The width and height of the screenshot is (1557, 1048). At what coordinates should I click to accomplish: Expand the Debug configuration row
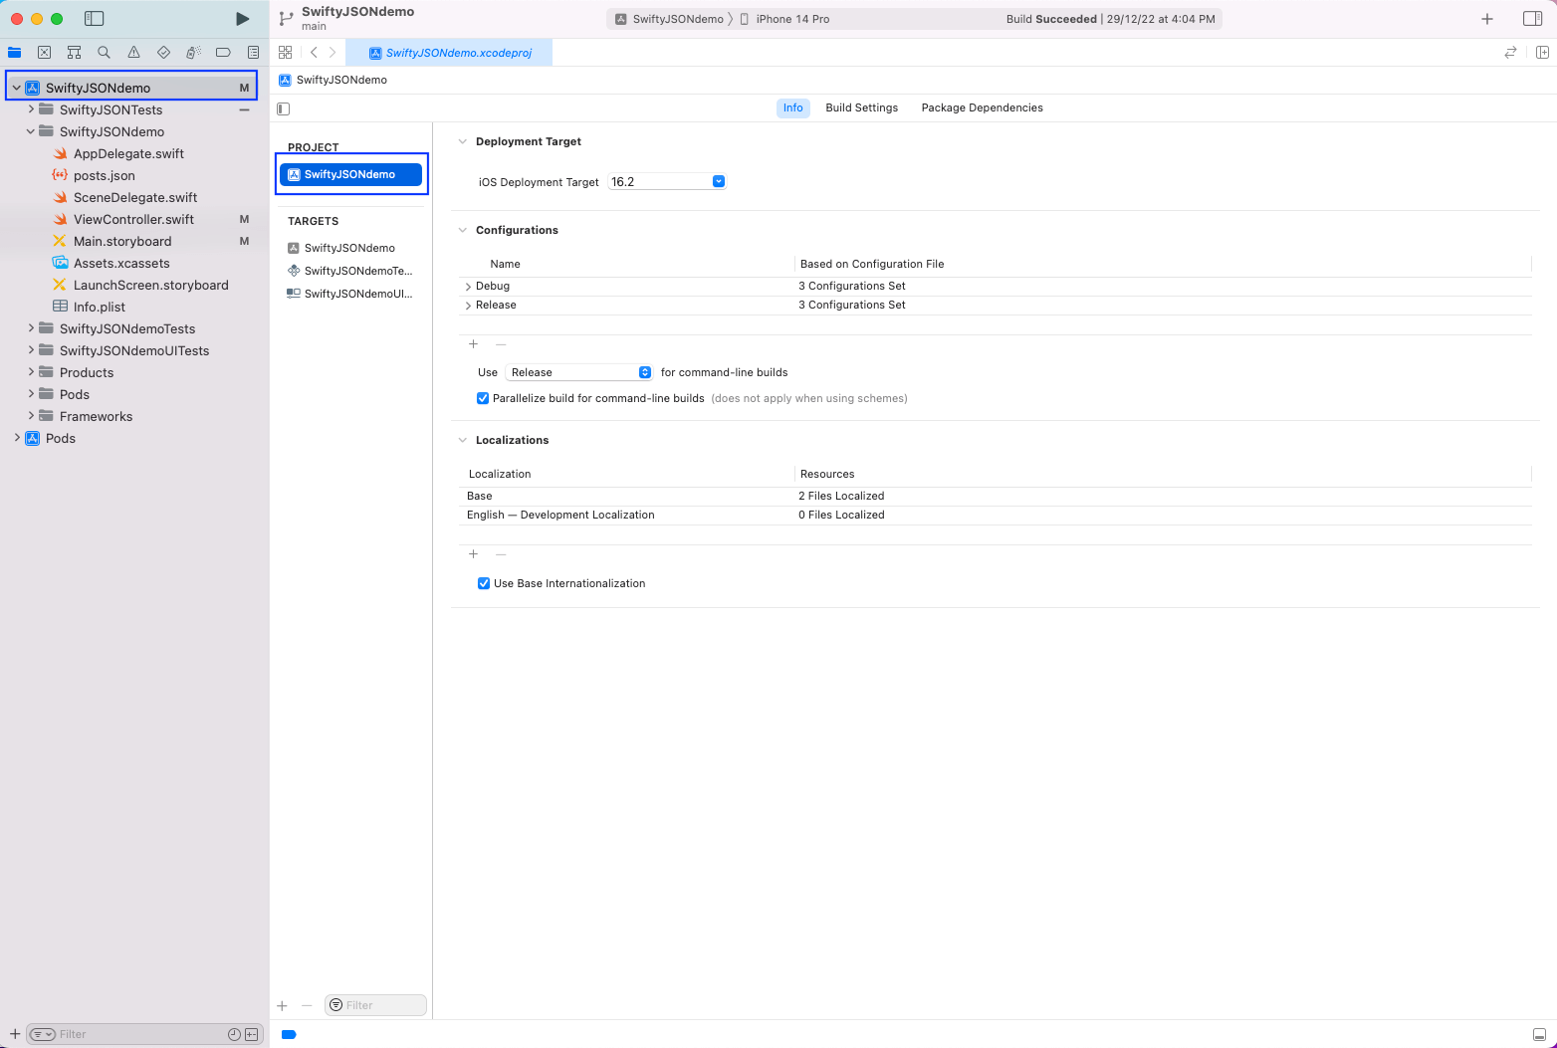coord(468,287)
